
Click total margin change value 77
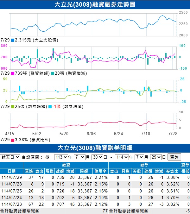105,211
